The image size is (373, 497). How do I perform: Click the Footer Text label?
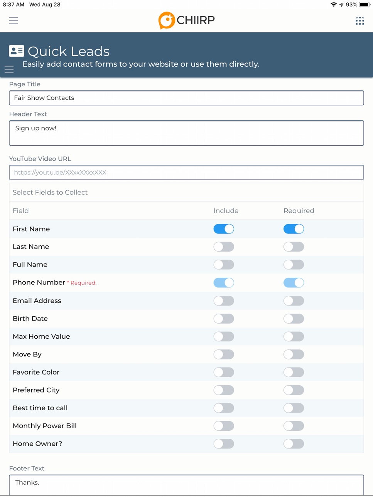click(27, 468)
